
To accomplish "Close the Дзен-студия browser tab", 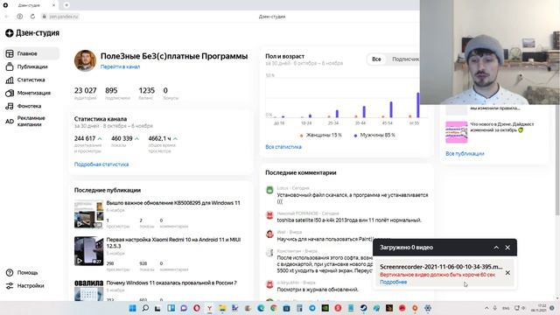I will click(54, 5).
